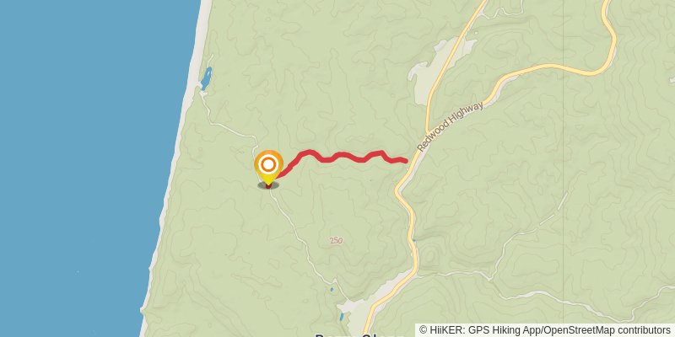Select the small blue lagoon near the beach
This screenshot has height=337, width=675.
tap(207, 78)
